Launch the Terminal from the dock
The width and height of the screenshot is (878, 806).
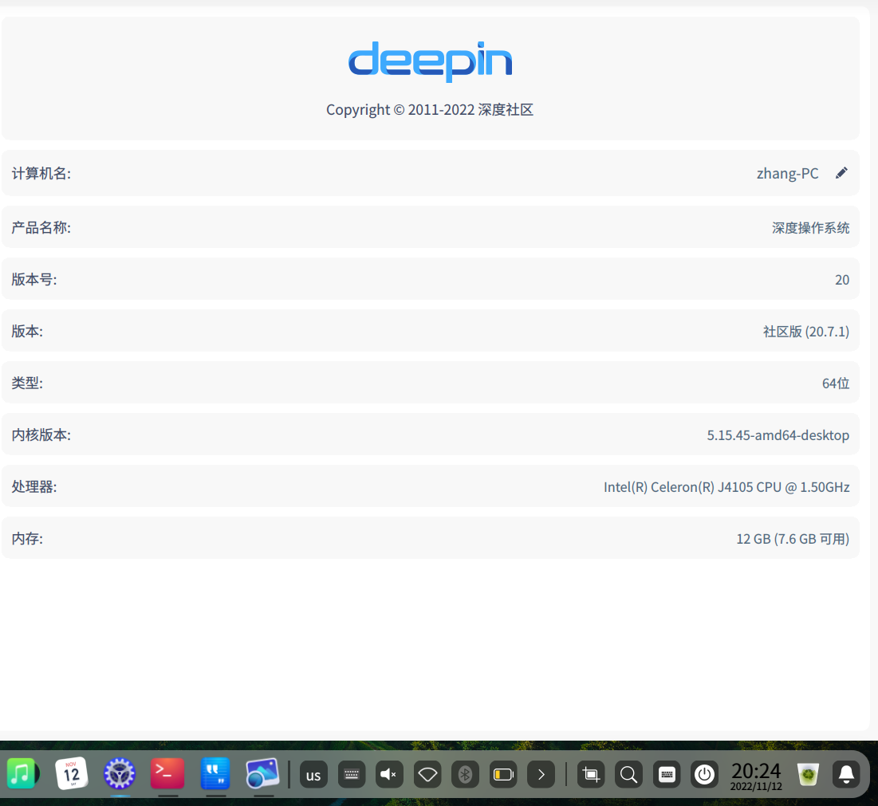coord(167,773)
